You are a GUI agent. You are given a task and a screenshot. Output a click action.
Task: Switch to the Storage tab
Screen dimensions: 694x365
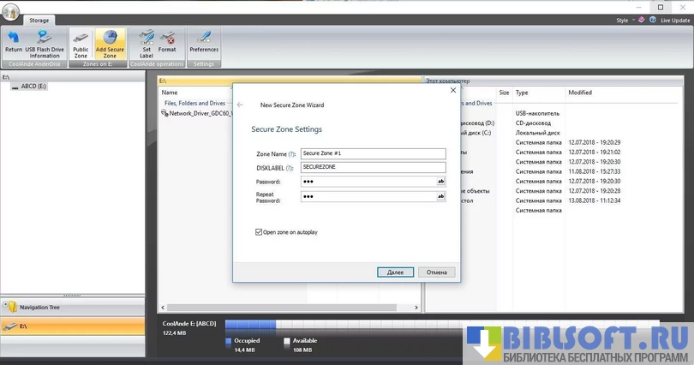39,20
